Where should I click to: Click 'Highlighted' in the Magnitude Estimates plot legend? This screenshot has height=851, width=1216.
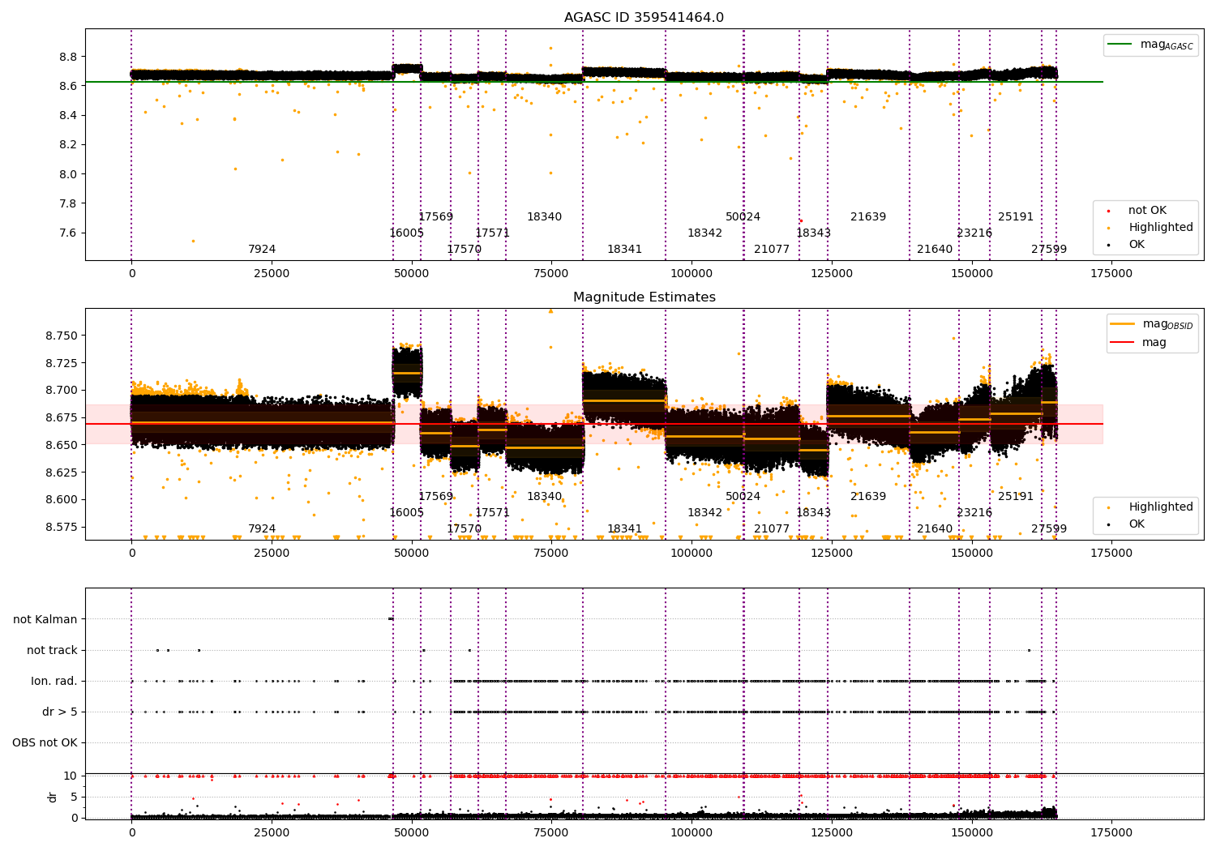pos(1160,507)
